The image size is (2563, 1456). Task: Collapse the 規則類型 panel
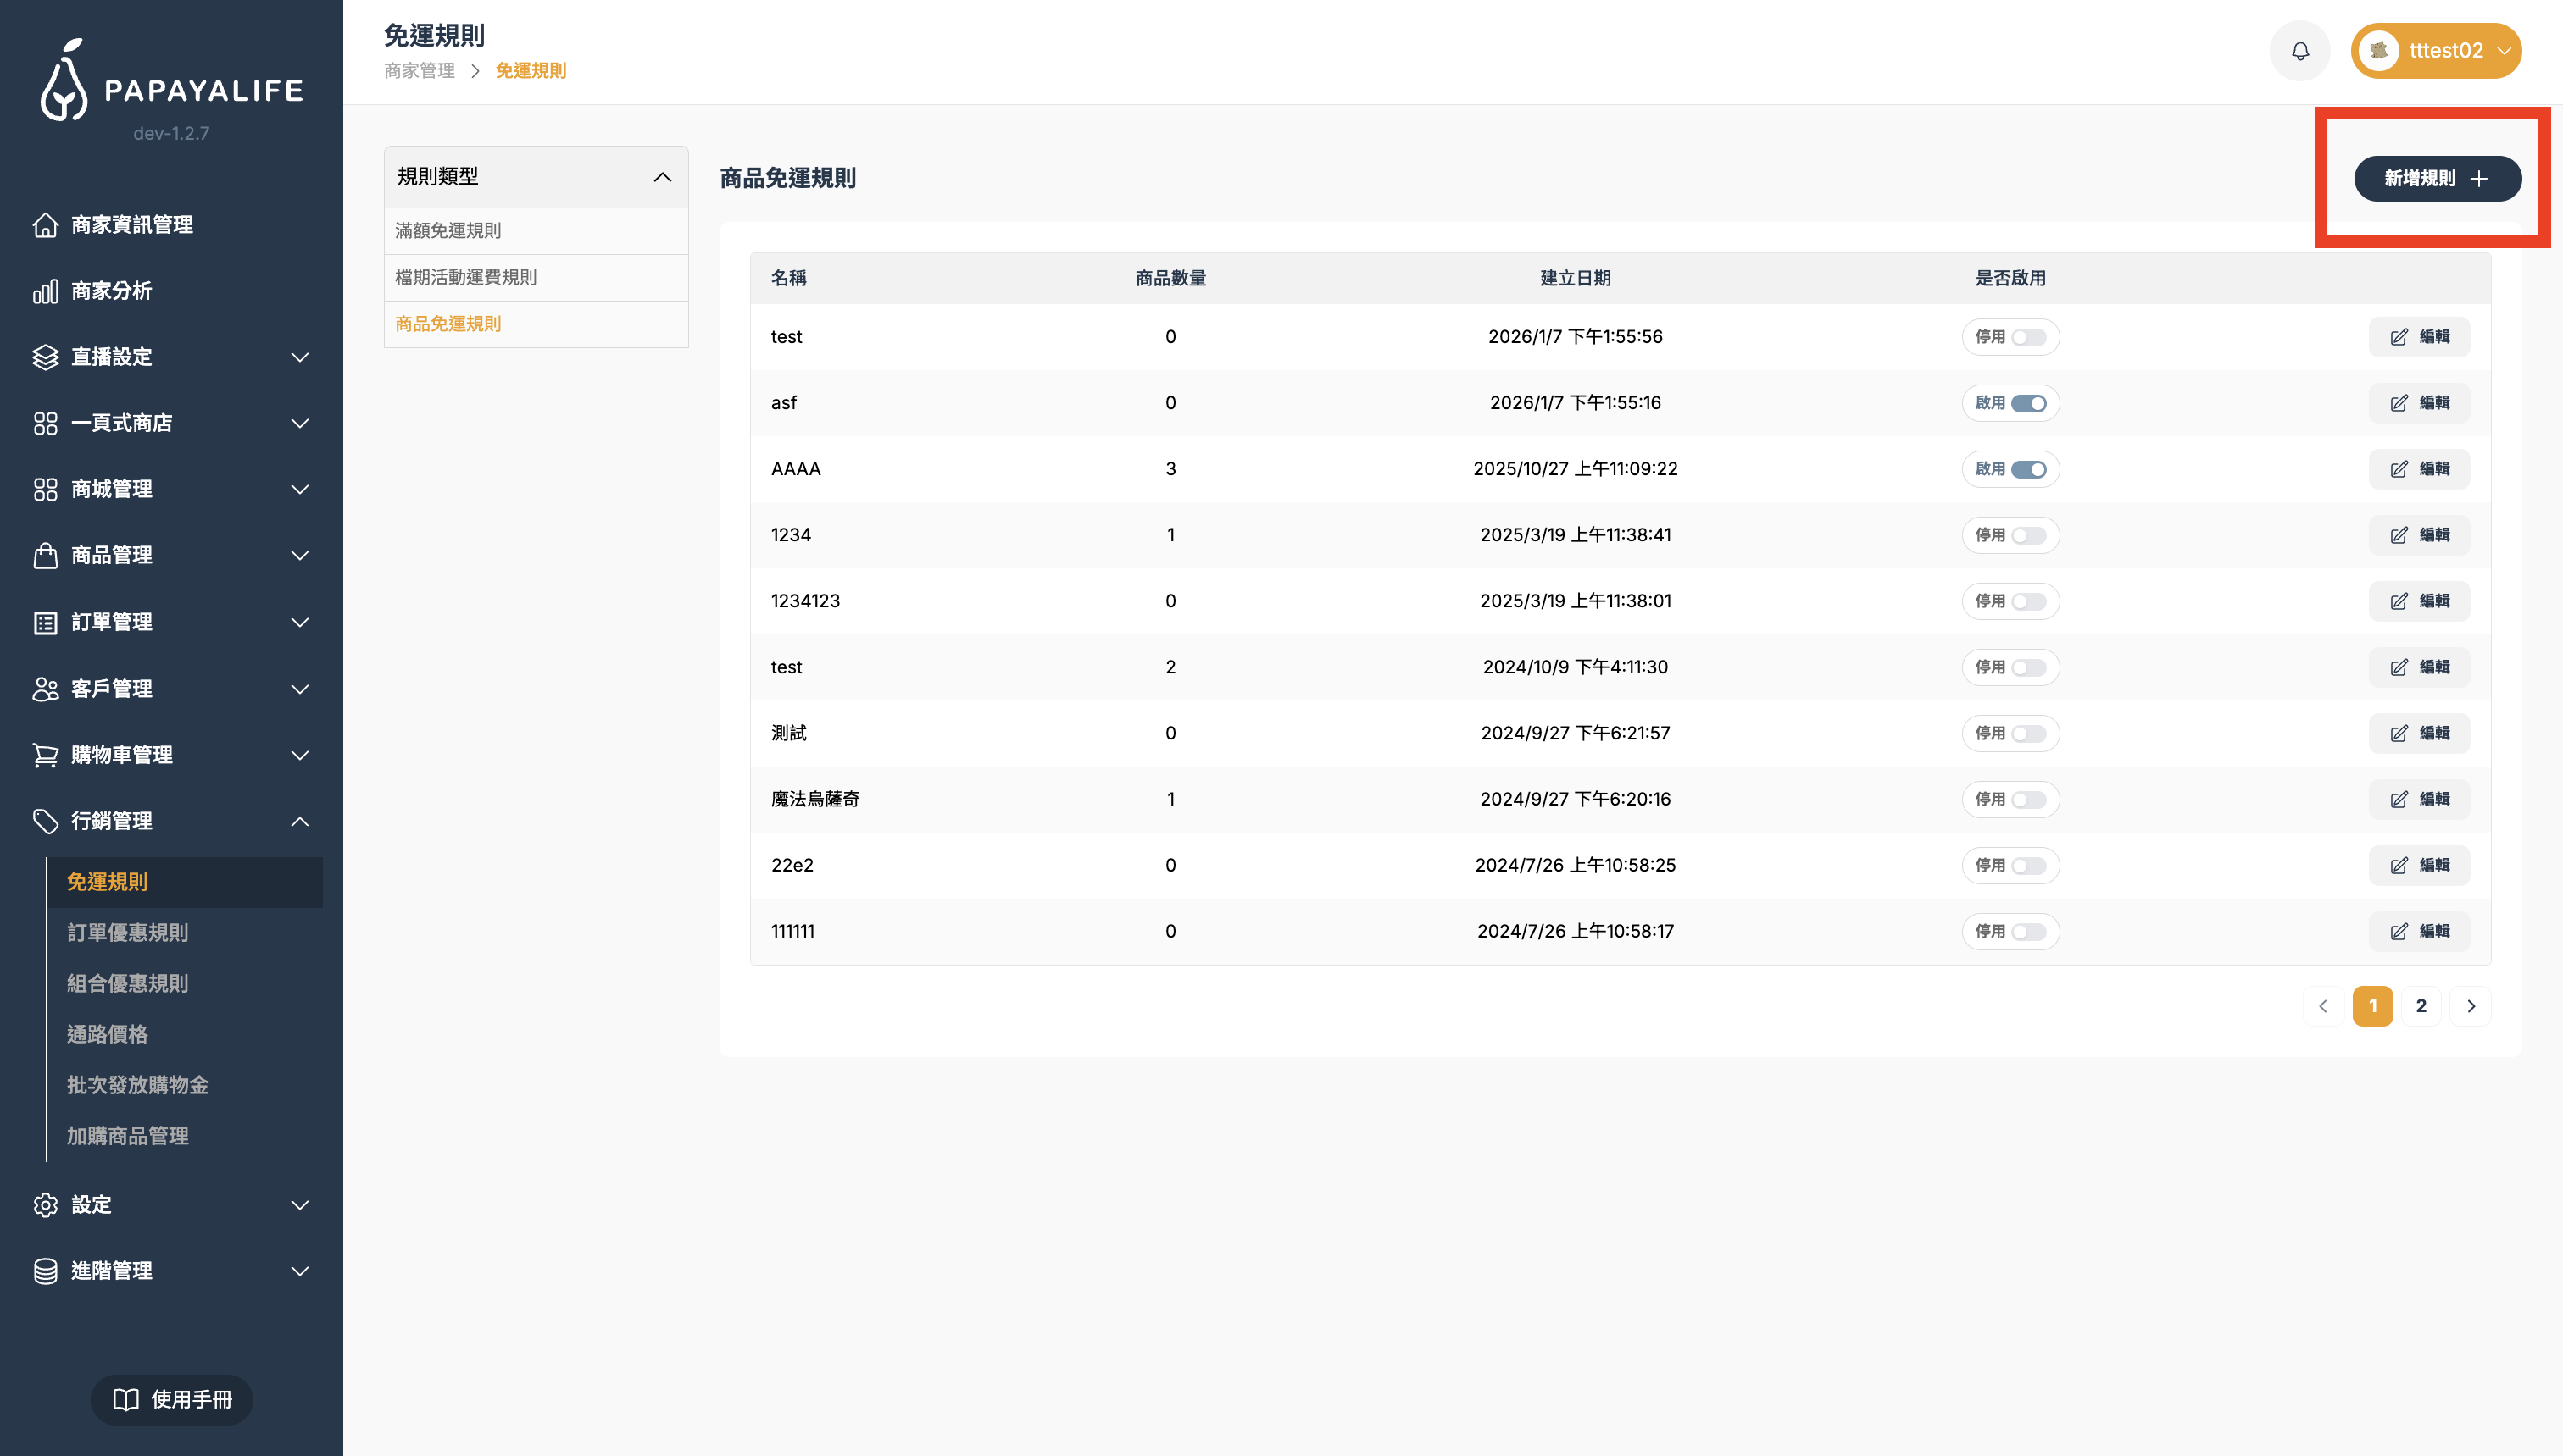pos(661,177)
